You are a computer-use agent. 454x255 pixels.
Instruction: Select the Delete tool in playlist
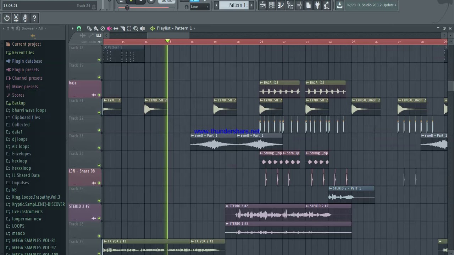103,28
